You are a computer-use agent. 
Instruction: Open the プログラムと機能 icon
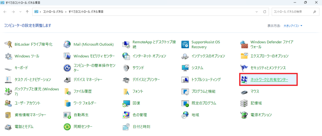pos(185,92)
